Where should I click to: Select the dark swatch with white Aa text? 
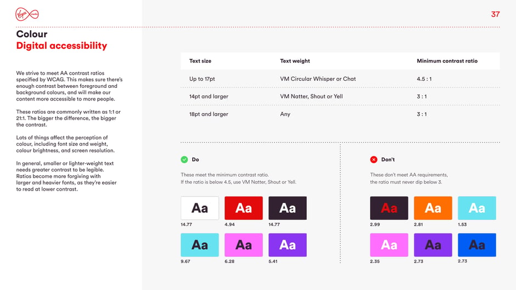288,208
